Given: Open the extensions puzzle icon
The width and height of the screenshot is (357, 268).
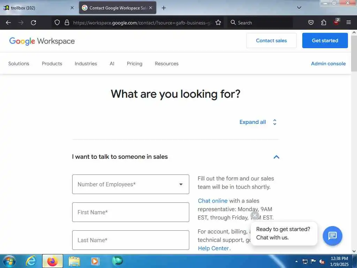Looking at the screenshot, I should [x=324, y=22].
